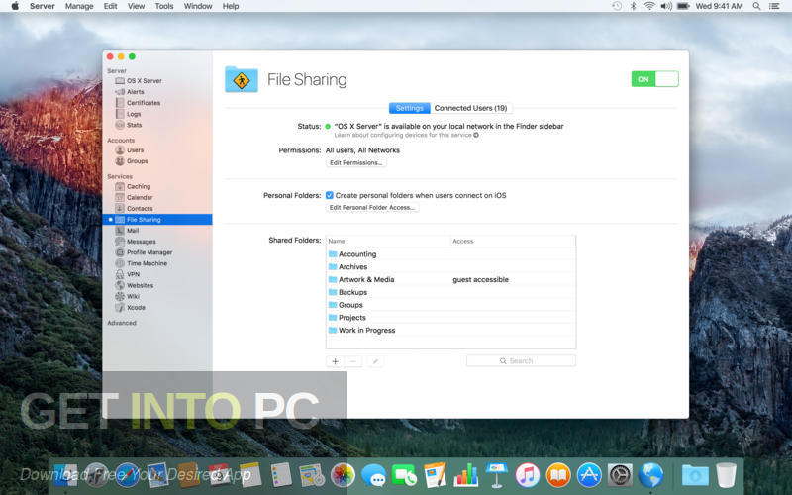Open Notification Center icon in menu bar
This screenshot has height=495, width=792.
point(774,6)
